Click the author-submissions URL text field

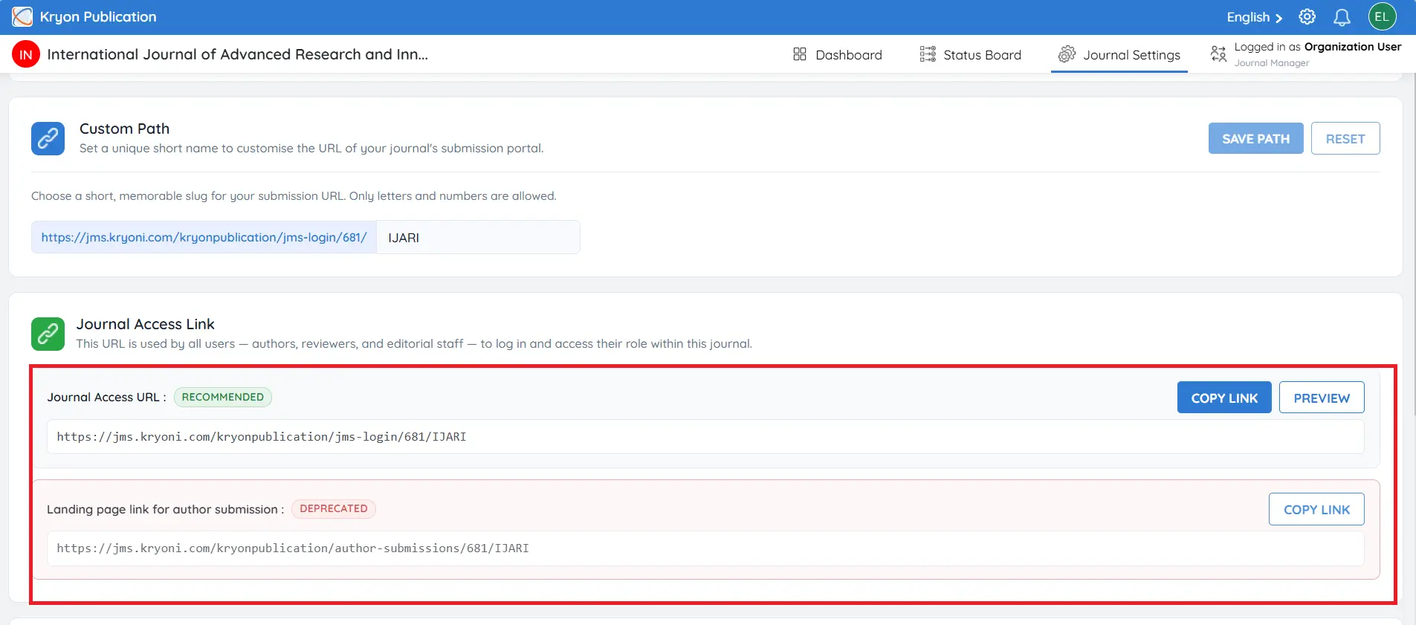click(x=705, y=548)
